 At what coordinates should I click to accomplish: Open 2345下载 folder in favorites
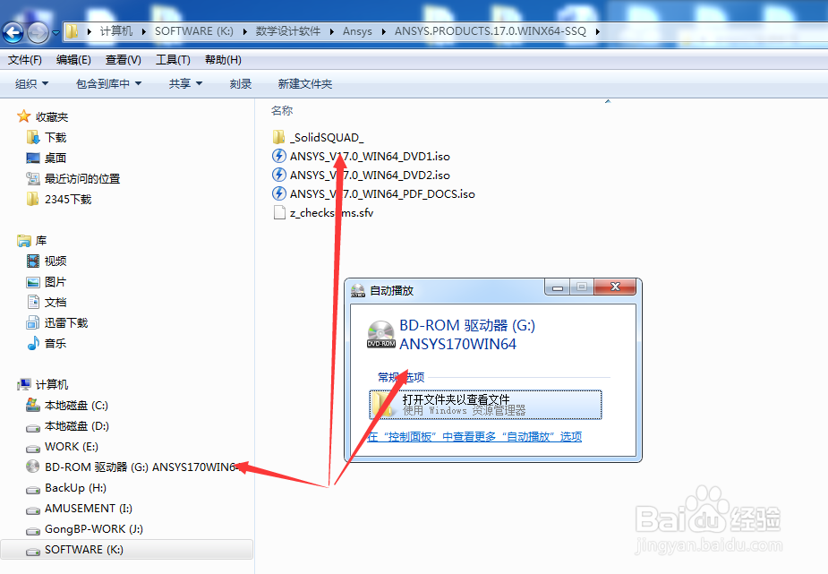[x=68, y=199]
